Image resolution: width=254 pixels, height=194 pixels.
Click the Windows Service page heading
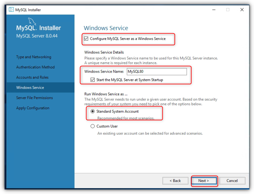tap(106, 28)
